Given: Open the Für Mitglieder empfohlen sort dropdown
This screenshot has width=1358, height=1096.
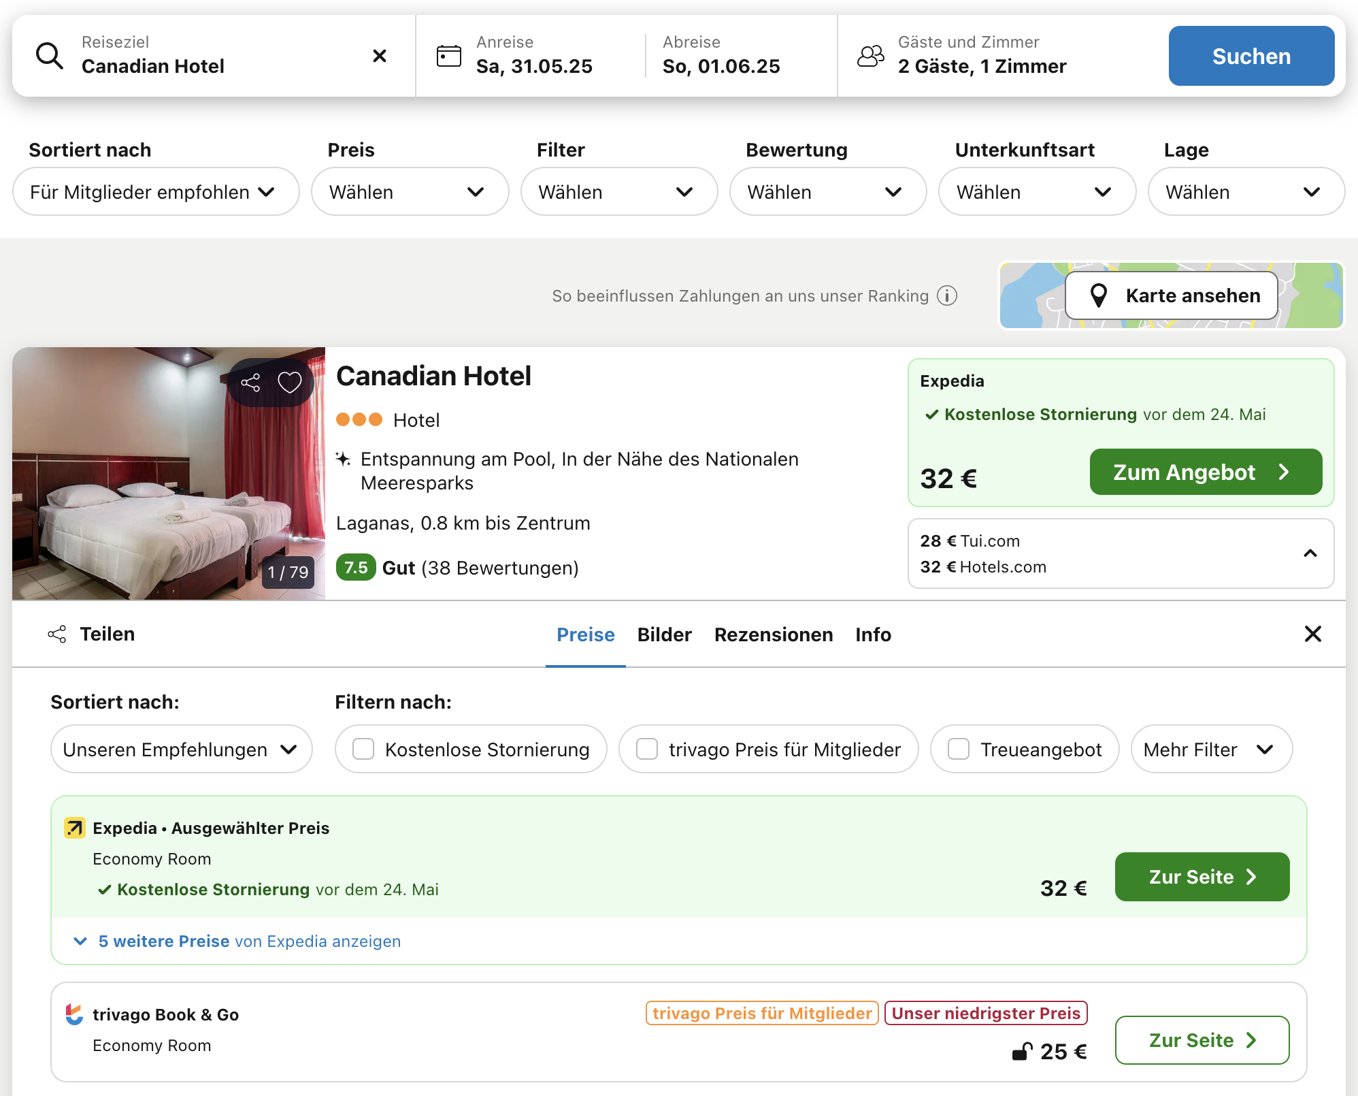Looking at the screenshot, I should 155,192.
